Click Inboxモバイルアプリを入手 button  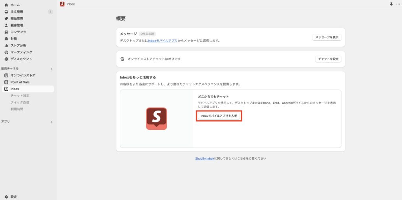219,116
